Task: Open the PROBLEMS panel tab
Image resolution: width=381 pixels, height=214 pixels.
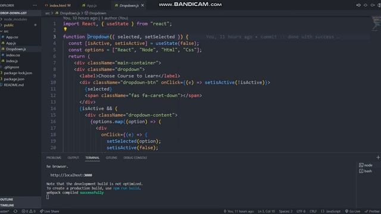Action: (x=54, y=158)
